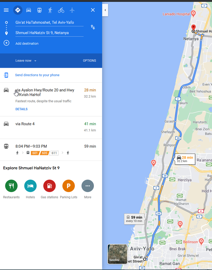The width and height of the screenshot is (212, 270).
Task: Collapse the side panel arrow
Action: click(105, 10)
